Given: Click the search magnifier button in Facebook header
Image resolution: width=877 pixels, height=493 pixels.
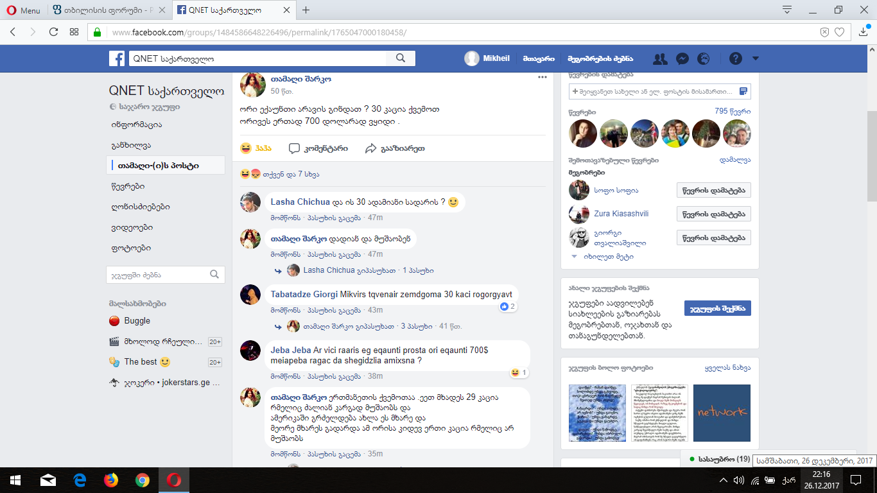Looking at the screenshot, I should click(401, 58).
